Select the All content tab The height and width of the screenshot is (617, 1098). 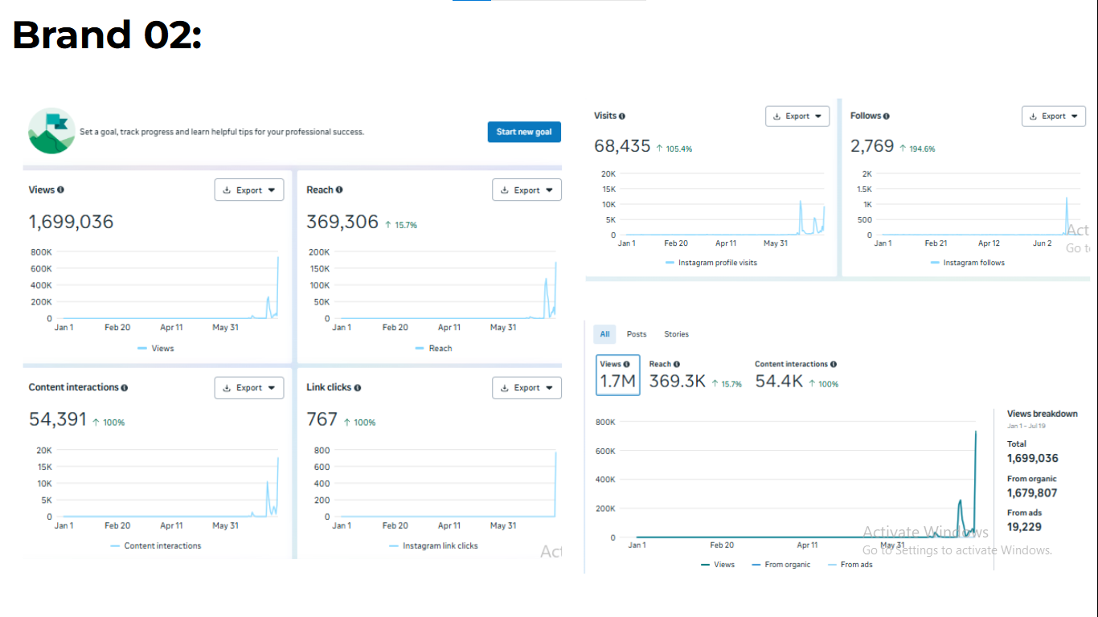[x=604, y=334]
